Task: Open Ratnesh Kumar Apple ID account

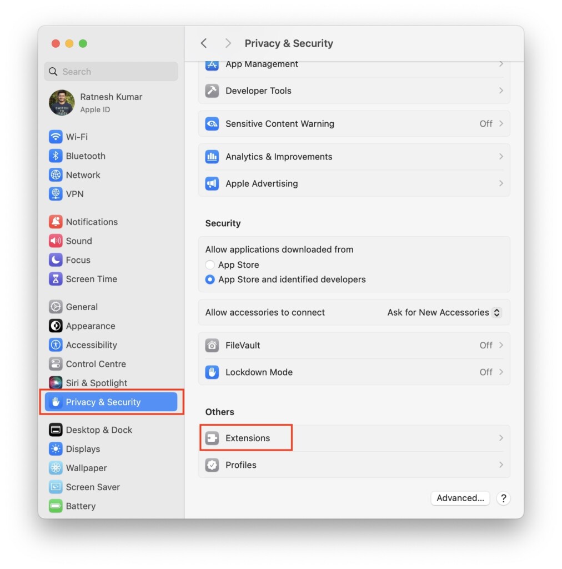Action: [111, 103]
